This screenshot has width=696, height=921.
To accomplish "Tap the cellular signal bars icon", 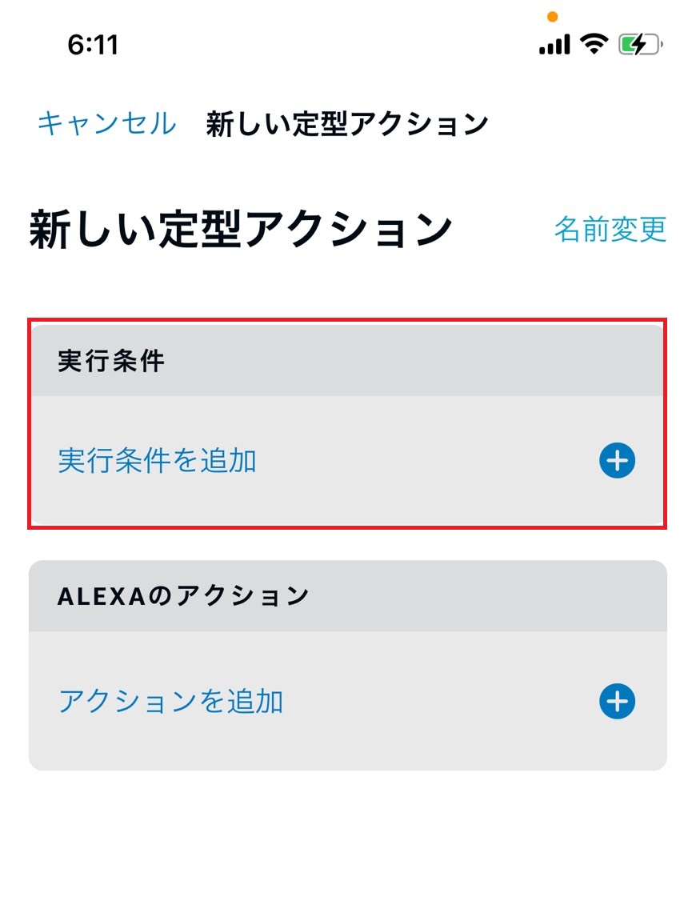I will pyautogui.click(x=554, y=45).
